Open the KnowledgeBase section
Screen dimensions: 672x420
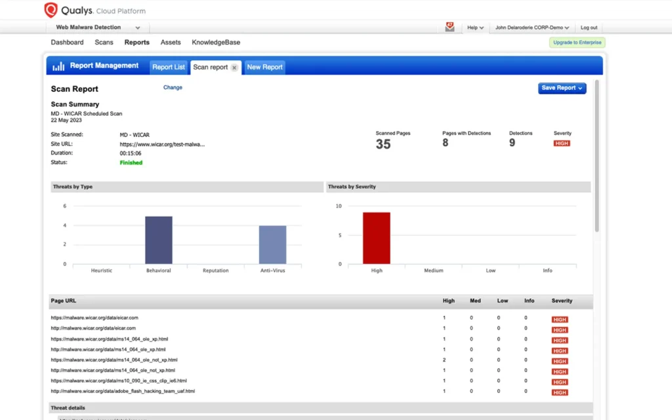(216, 42)
